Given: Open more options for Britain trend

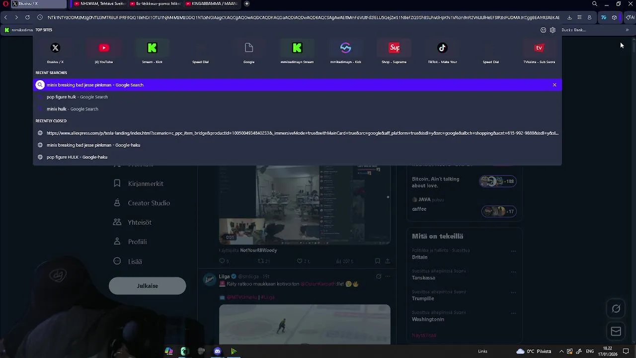Looking at the screenshot, I should tap(513, 251).
